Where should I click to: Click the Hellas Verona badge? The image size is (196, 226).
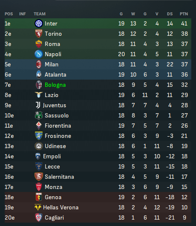[x=38, y=207]
